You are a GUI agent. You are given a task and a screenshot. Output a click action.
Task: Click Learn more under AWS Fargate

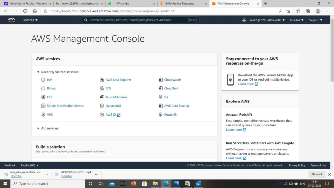pos(236,158)
